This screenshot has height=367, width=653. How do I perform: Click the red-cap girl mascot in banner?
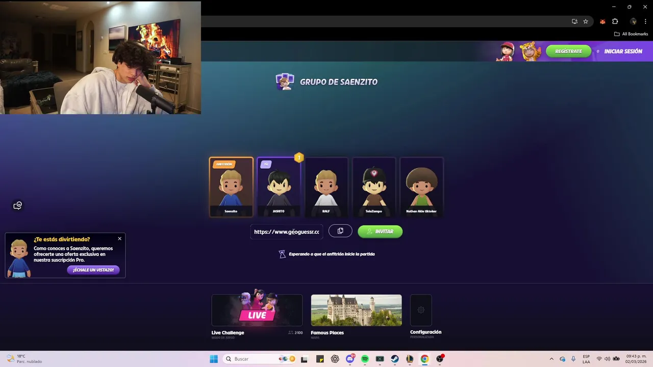[x=507, y=51]
